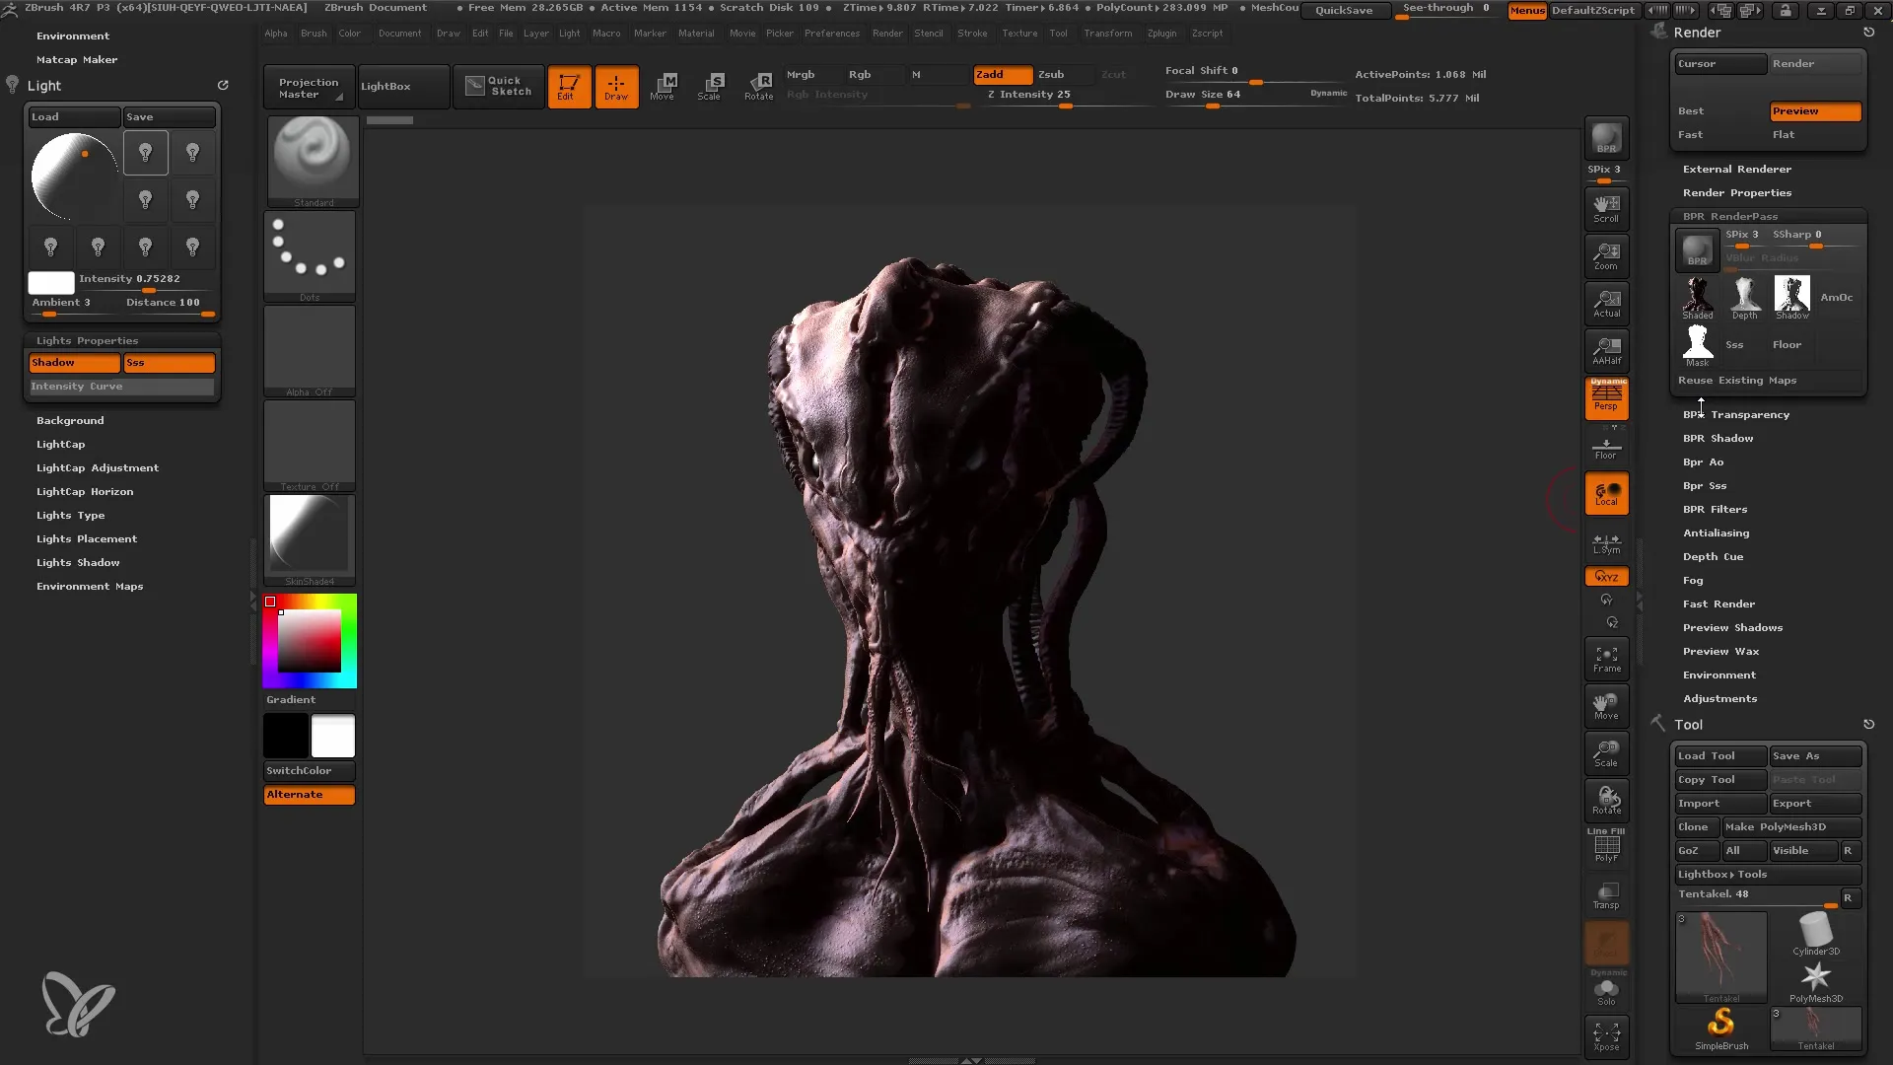Click the Tentakel tool thumbnail at bottom right
Screen dimensions: 1893x1065
click(1815, 1029)
